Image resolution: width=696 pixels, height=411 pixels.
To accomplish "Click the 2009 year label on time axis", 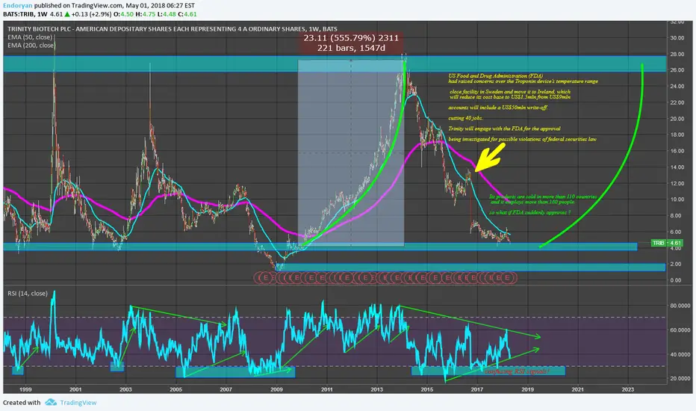I will pyautogui.click(x=276, y=389).
